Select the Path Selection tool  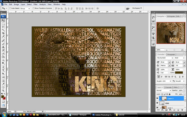[3, 74]
